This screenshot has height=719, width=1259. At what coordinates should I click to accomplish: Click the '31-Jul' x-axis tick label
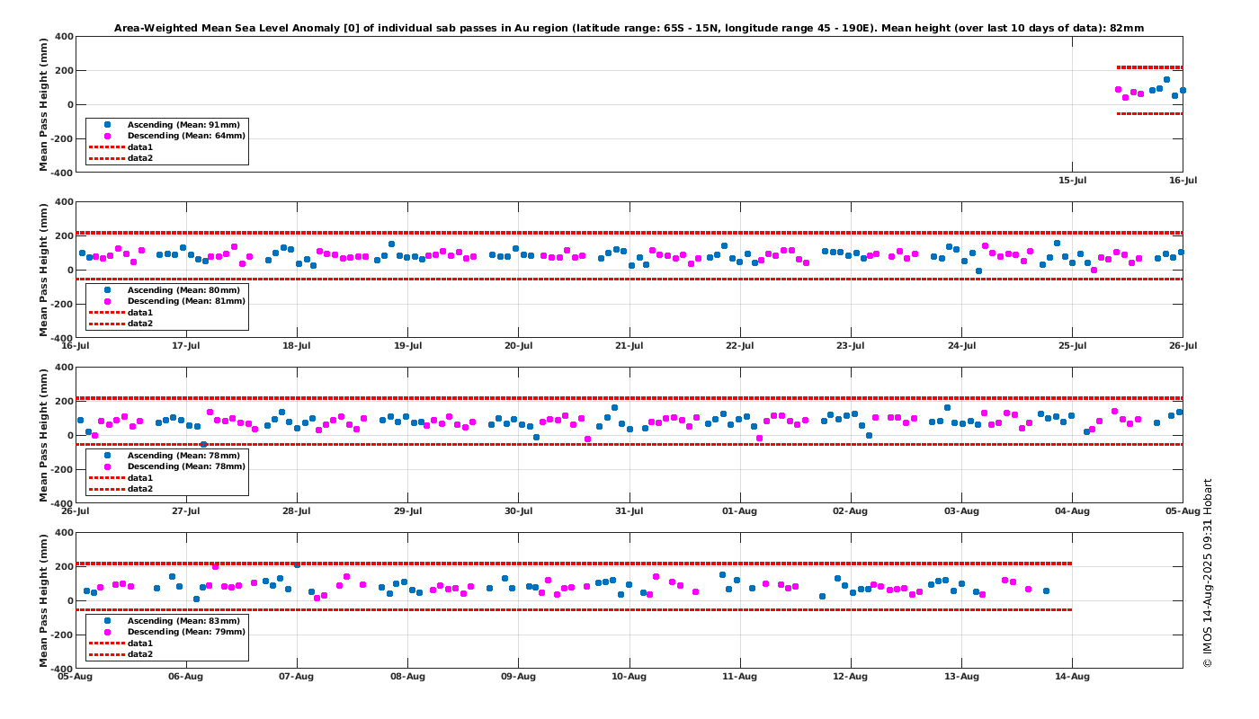pos(629,511)
